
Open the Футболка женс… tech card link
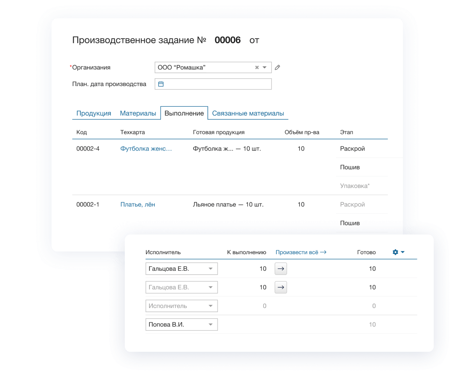click(146, 149)
